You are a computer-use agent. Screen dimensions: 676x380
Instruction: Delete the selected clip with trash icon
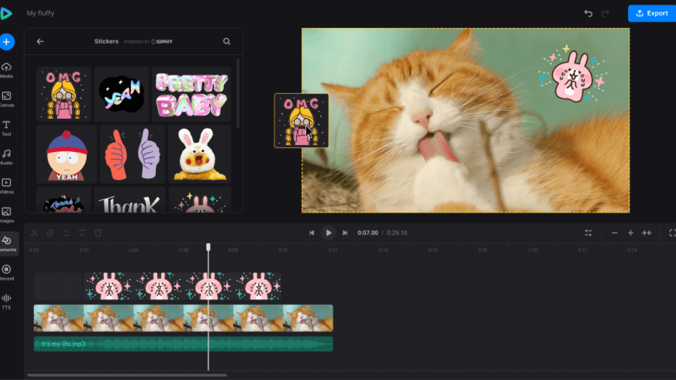click(x=98, y=232)
